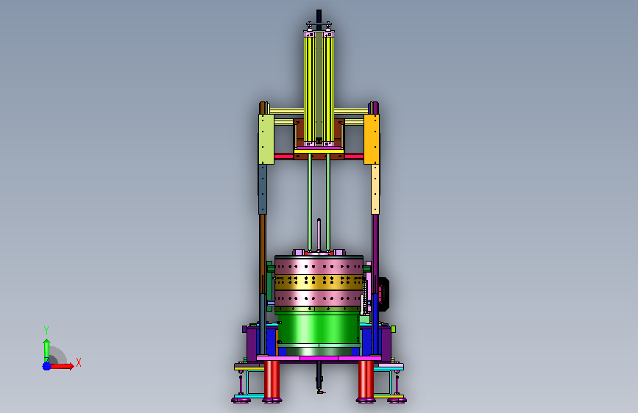The height and width of the screenshot is (413, 638).
Task: Select the left green guide rod below the cylinder
Action: click(310, 201)
